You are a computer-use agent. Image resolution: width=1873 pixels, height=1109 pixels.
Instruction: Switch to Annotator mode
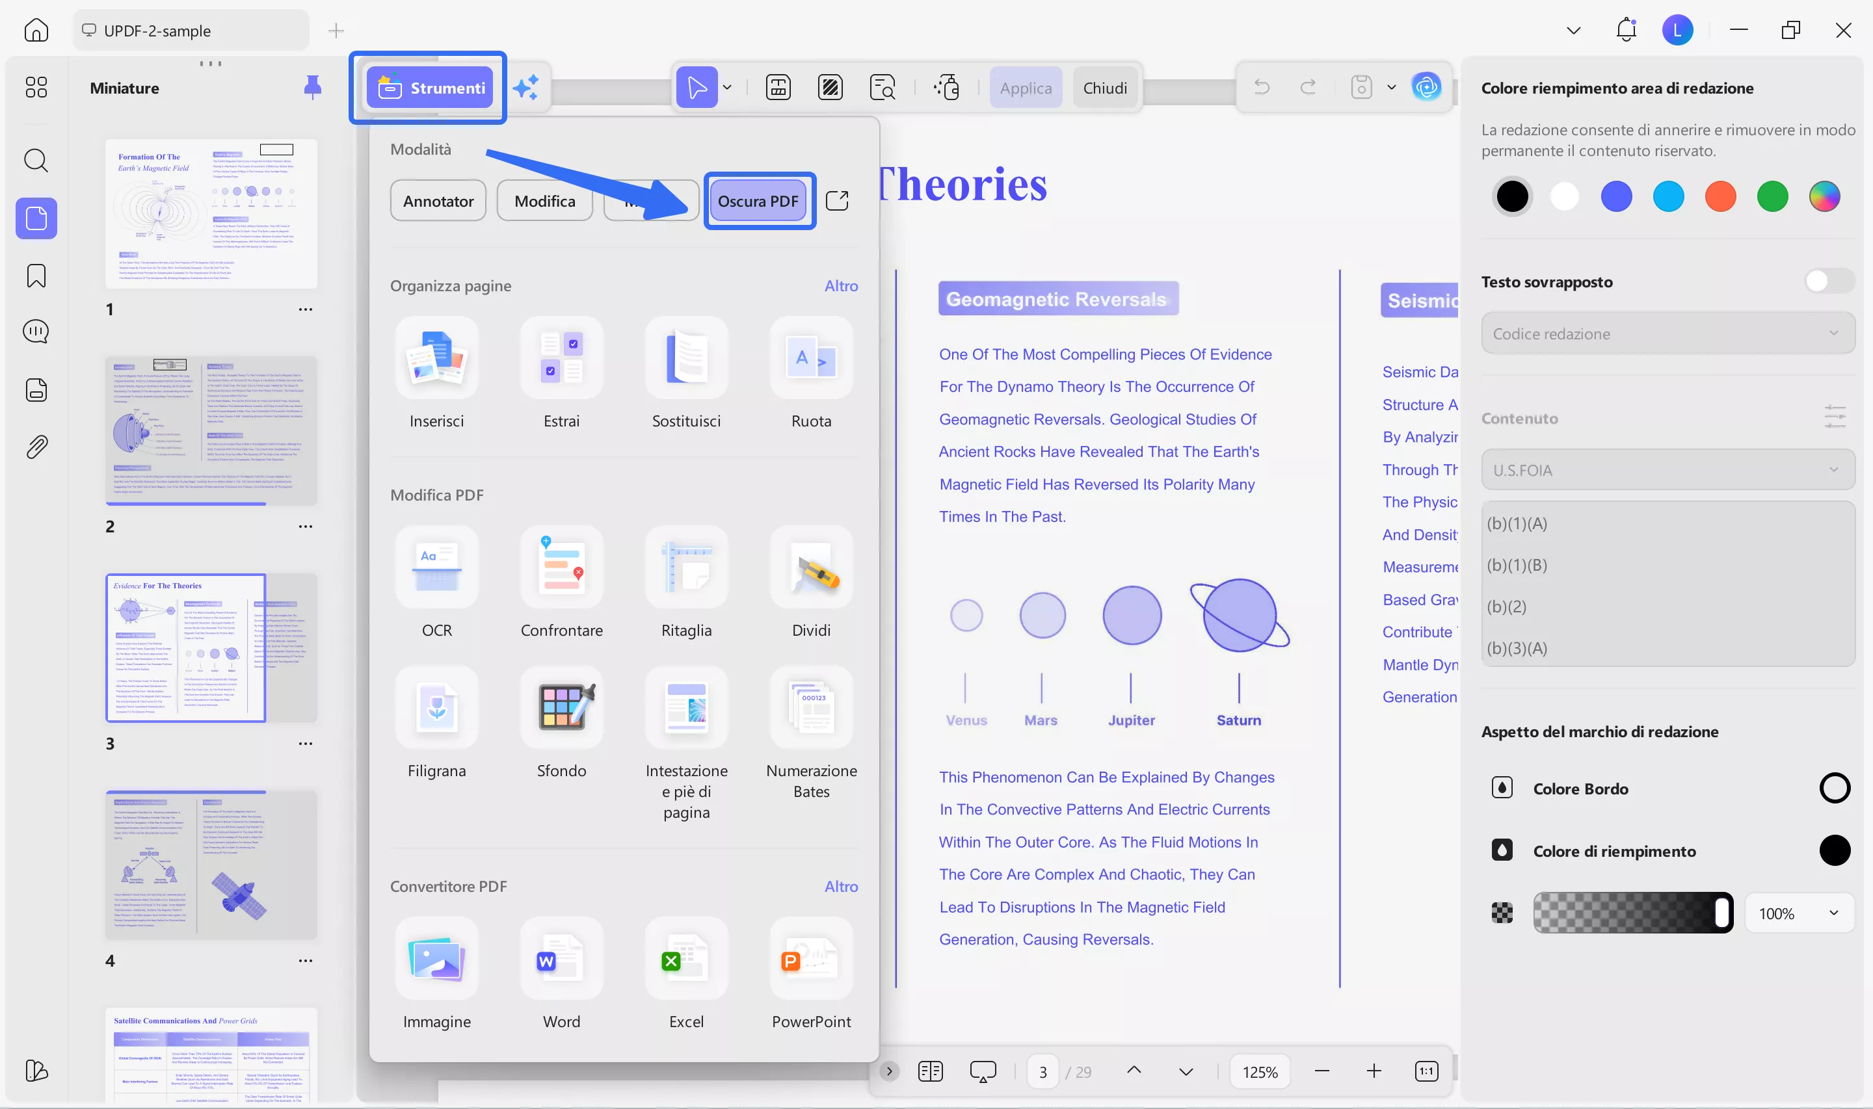[438, 200]
